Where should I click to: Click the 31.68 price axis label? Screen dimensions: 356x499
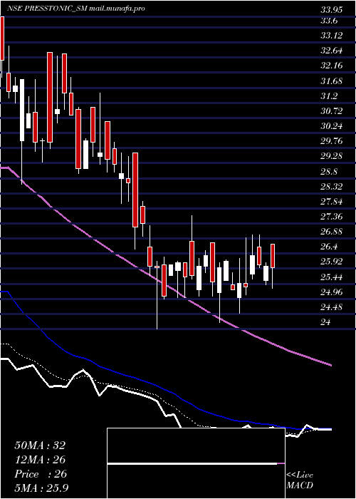pos(332,81)
